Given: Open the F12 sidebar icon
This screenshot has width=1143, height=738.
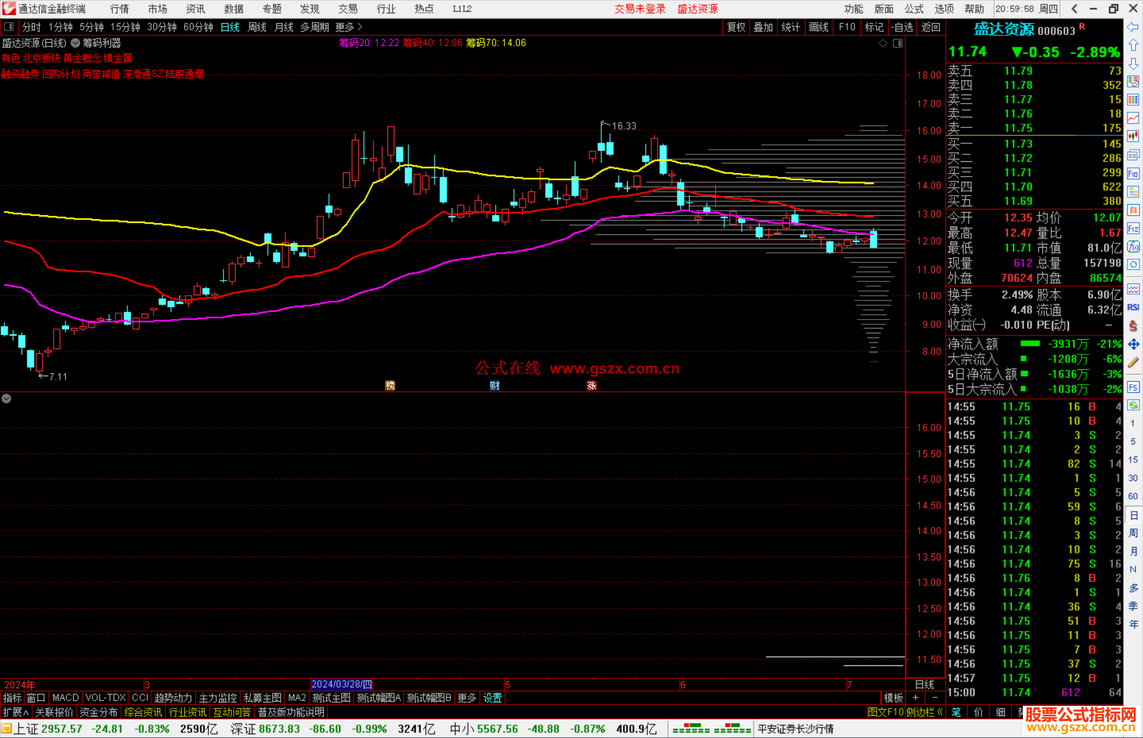Looking at the screenshot, I should (1133, 229).
